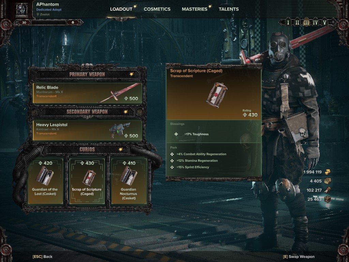Screen dimensions: 349x262
Task: Select loadout preset IV
Action: point(315,22)
